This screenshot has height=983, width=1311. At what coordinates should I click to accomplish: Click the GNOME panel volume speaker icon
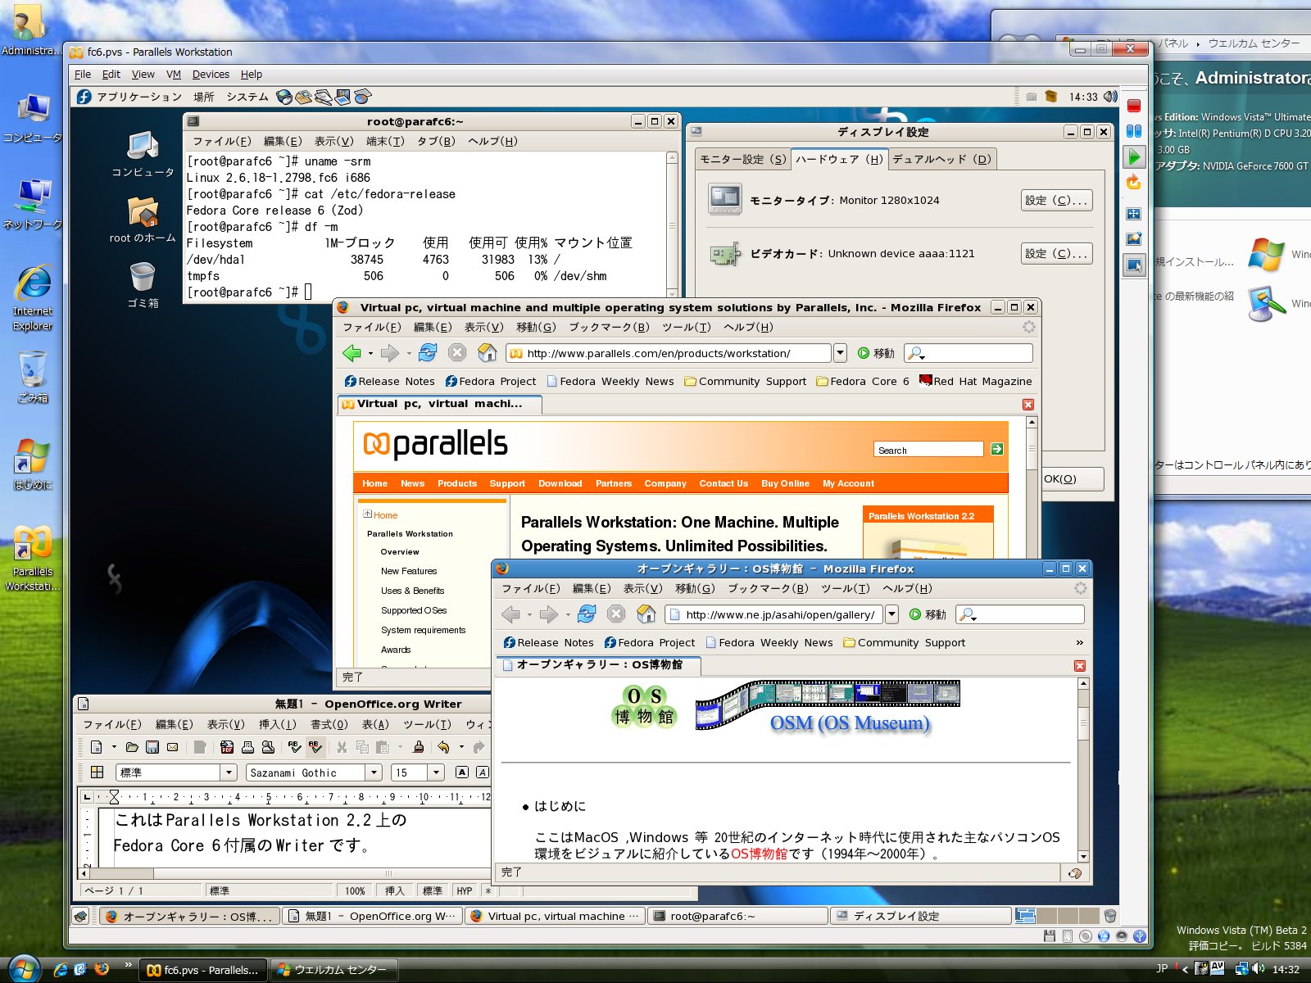tap(1110, 97)
